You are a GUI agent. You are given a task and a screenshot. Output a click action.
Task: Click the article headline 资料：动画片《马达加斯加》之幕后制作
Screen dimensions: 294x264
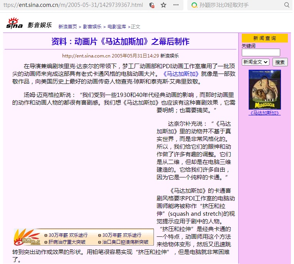pyautogui.click(x=121, y=41)
